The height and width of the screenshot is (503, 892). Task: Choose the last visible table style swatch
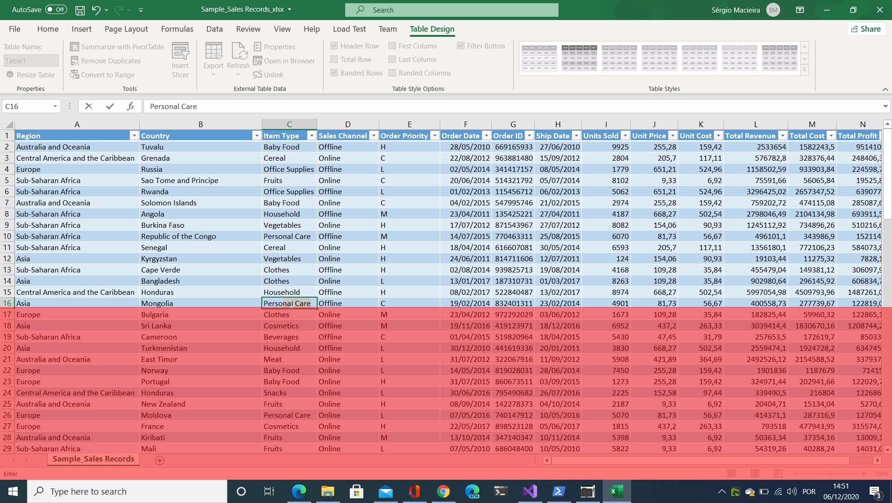click(779, 58)
